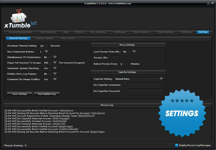Click the 'Account Registration Failed' log entry
The width and height of the screenshot is (216, 150).
49,116
